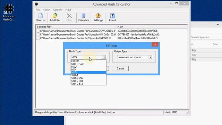Click hash value starting with 04776845
Screen dimensions: 222x125
tap(138, 34)
